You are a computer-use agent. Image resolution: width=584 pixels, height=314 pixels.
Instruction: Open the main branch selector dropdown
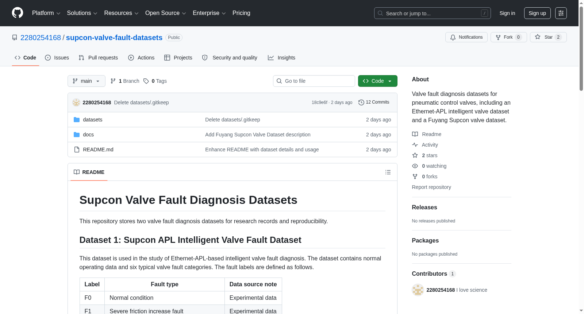pos(87,81)
